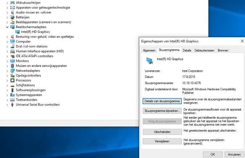This screenshot has width=245, height=158.
Task: Select IDE ATA/ATAPI-controllers label
Action: [x=35, y=56]
